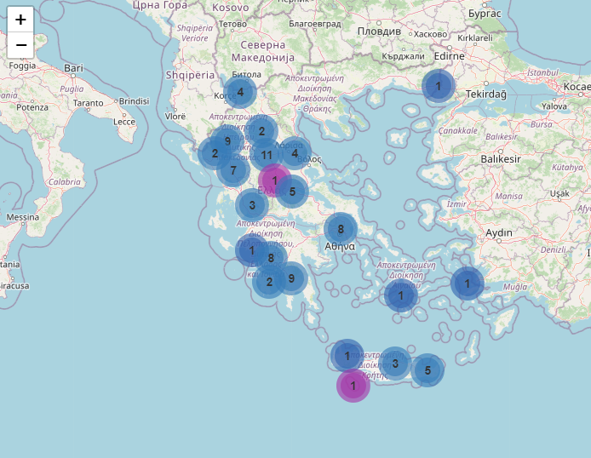Screen dimensions: 591x458
Task: Expand cluster 5 beside central purple marker
Action: (x=292, y=192)
